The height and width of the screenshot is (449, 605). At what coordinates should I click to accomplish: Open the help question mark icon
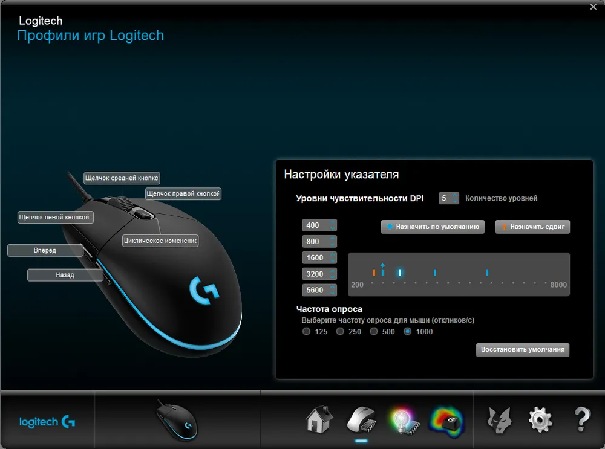[x=582, y=419]
